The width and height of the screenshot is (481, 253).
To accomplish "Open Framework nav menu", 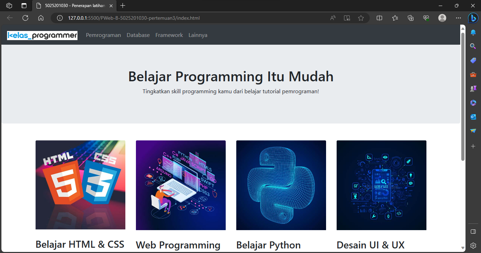I will pos(169,35).
